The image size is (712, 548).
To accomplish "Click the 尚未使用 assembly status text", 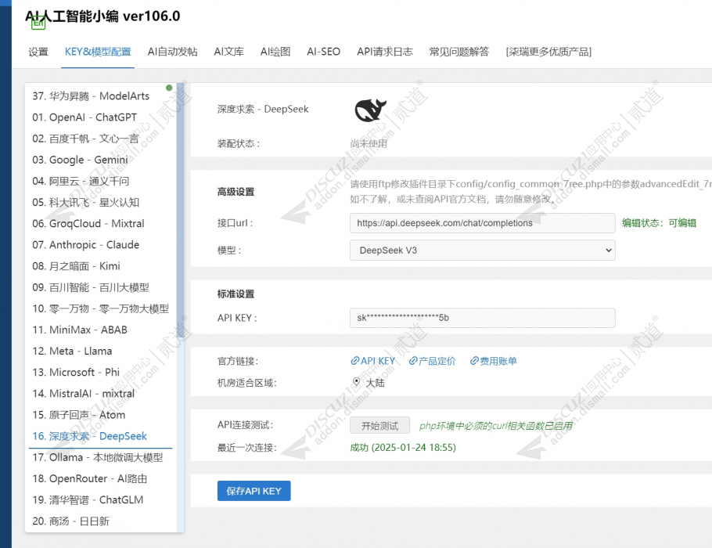I will point(369,143).
